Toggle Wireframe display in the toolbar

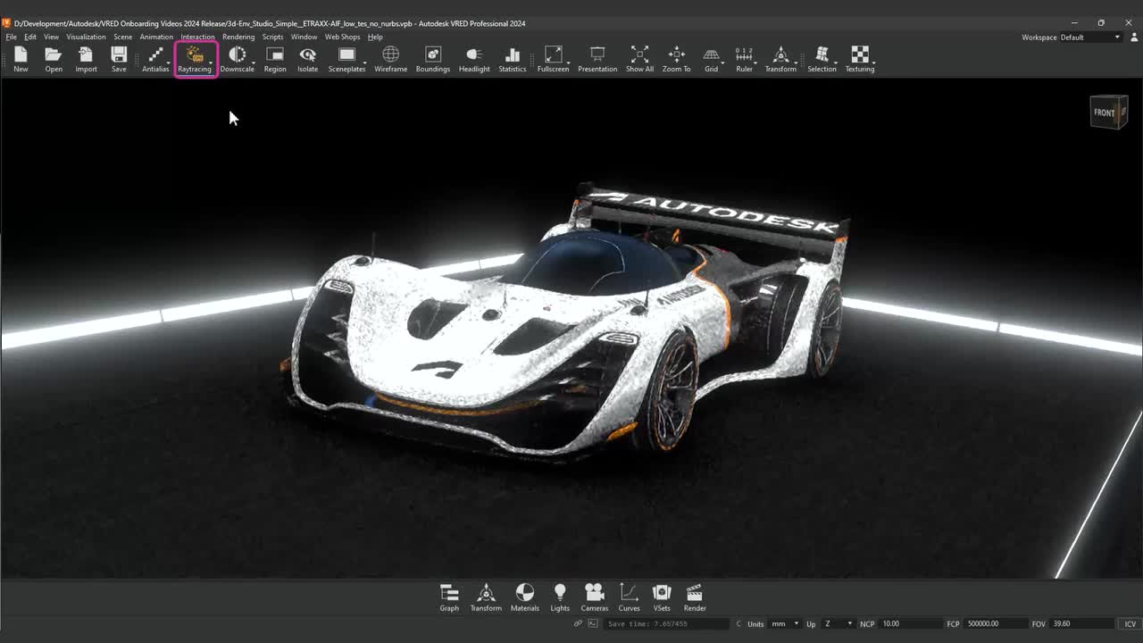coord(390,59)
